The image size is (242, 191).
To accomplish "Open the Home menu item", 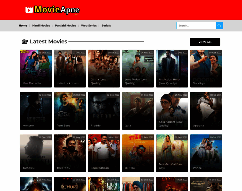I will tap(23, 25).
